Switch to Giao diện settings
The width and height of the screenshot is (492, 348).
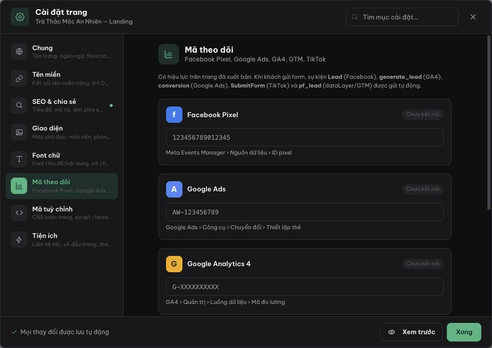click(62, 132)
